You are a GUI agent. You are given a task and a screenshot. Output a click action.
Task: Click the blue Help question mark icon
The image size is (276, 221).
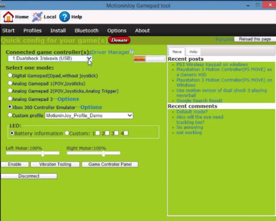pos(65,17)
